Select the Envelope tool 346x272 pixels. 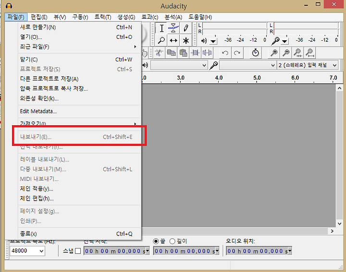(x=173, y=28)
